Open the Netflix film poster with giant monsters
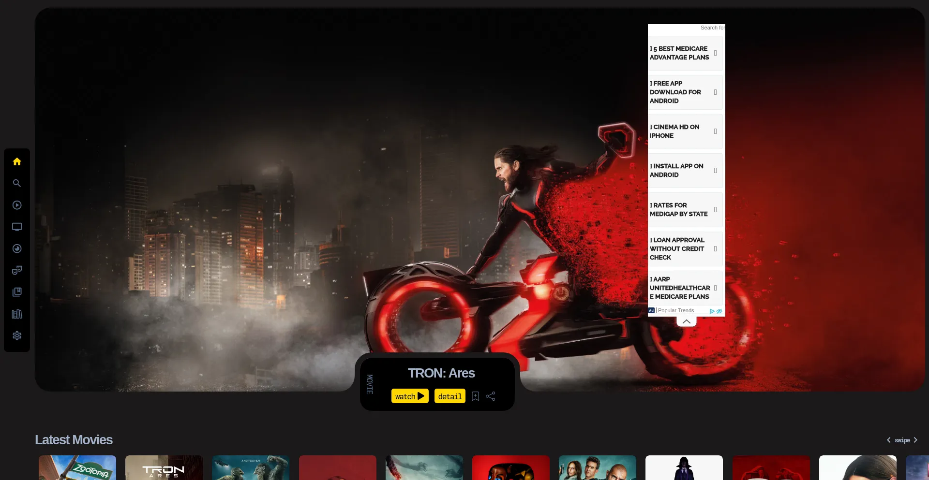Screen dimensions: 929x480 pyautogui.click(x=251, y=467)
